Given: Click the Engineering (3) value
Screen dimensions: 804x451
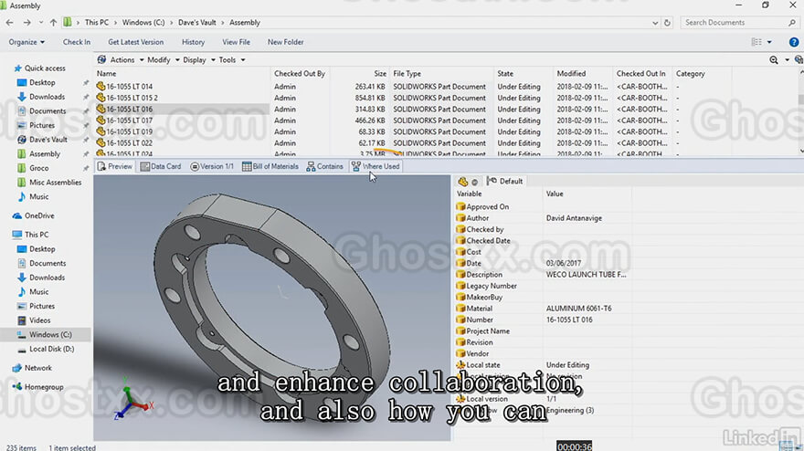Looking at the screenshot, I should 570,410.
